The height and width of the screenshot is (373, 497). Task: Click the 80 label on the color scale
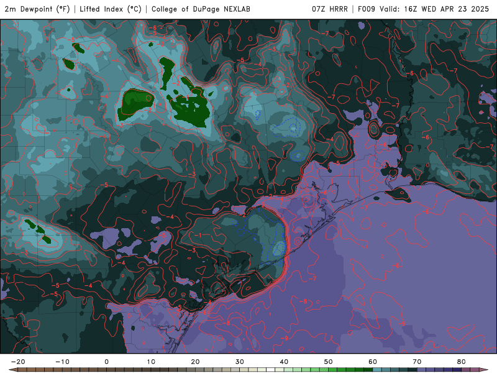(x=462, y=362)
